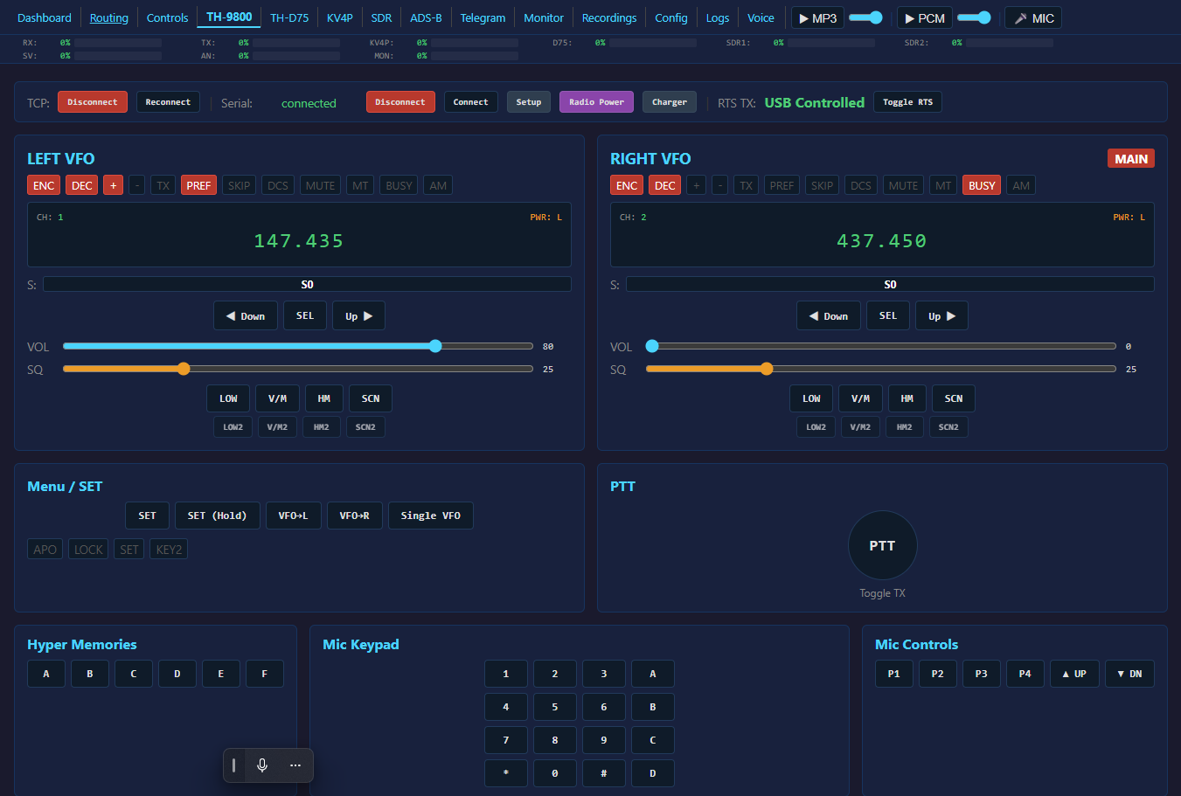This screenshot has width=1181, height=796.
Task: Toggle MUTE indicator on Right VFO
Action: [x=903, y=185]
